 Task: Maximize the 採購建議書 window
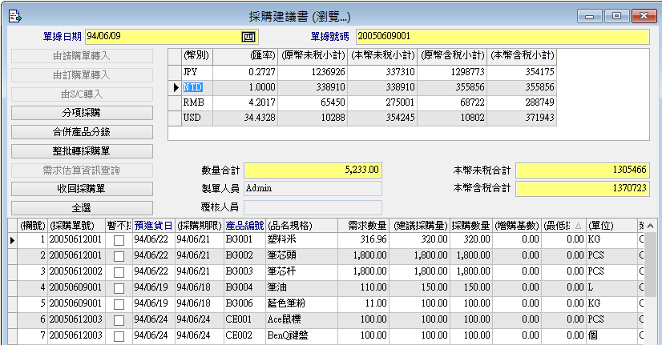pyautogui.click(x=616, y=16)
